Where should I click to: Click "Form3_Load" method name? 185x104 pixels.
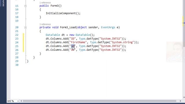tap(68, 27)
